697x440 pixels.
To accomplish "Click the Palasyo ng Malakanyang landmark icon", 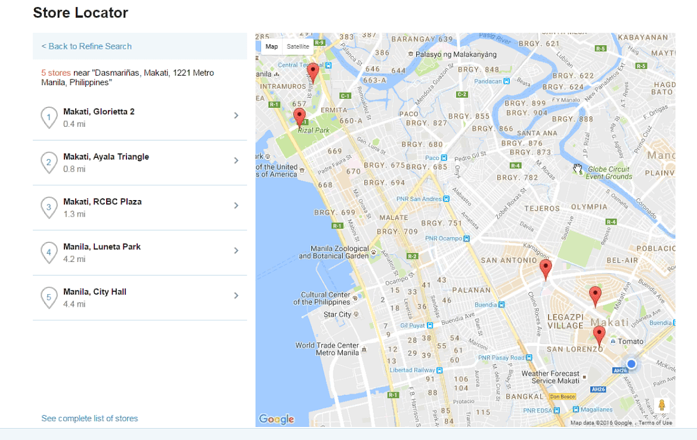I will 410,54.
